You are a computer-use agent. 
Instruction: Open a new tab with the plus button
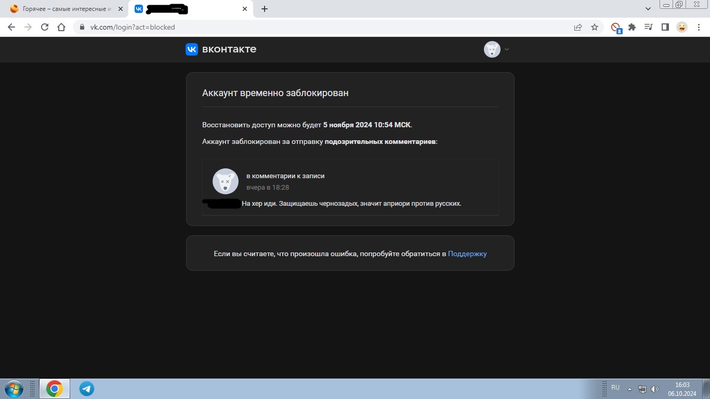coord(265,9)
